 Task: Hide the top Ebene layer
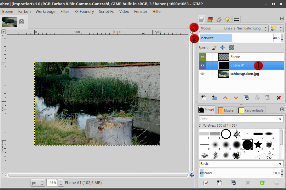click(x=203, y=57)
